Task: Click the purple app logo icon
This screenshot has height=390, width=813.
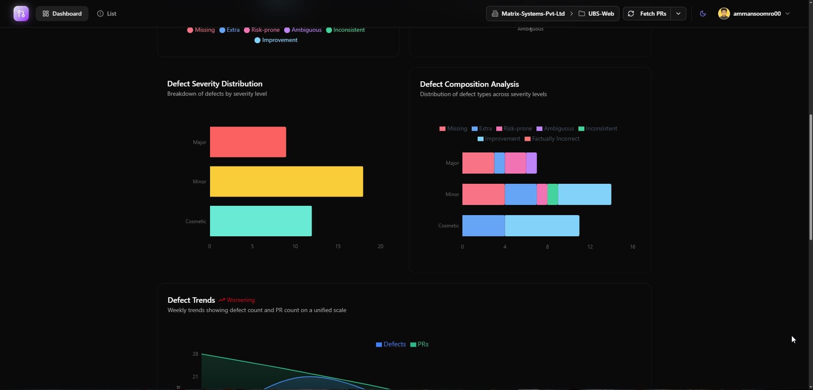Action: click(x=21, y=14)
